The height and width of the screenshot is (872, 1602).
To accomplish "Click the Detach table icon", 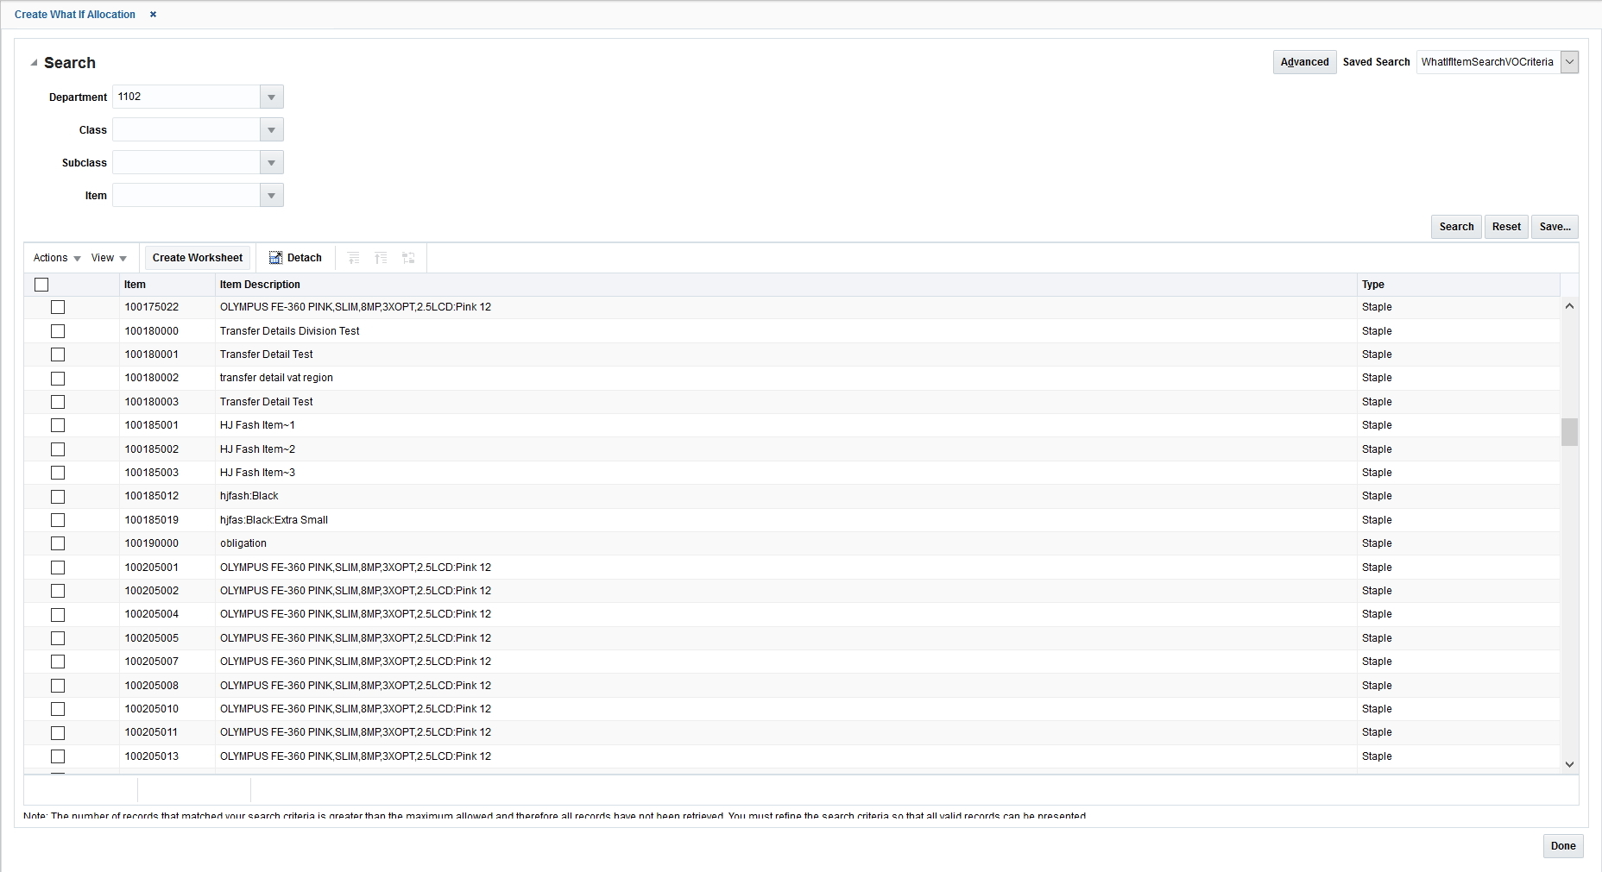I will pyautogui.click(x=275, y=258).
